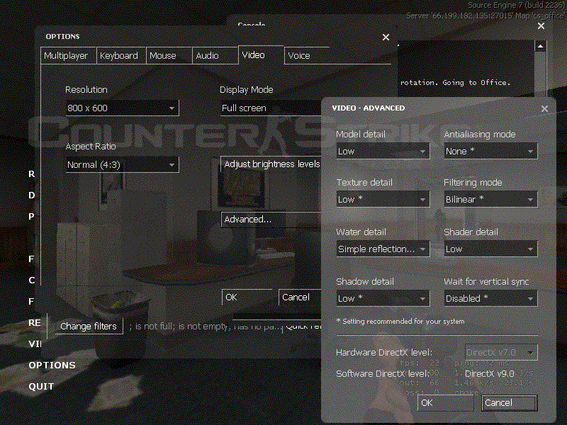Click the Server address and map text line
Image resolution: width=567 pixels, height=425 pixels.
[x=485, y=16]
